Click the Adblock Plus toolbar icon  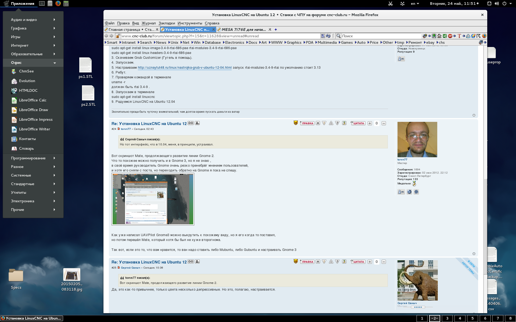point(450,36)
